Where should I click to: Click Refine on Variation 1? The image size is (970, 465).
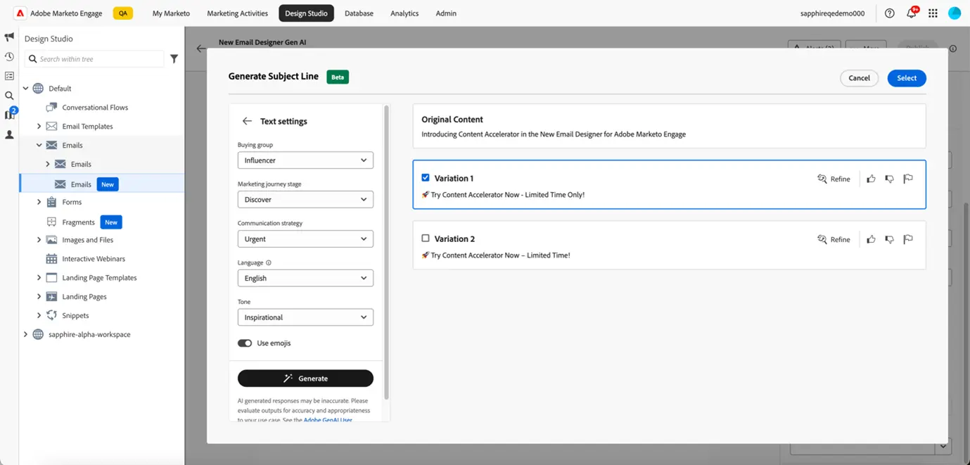point(834,179)
